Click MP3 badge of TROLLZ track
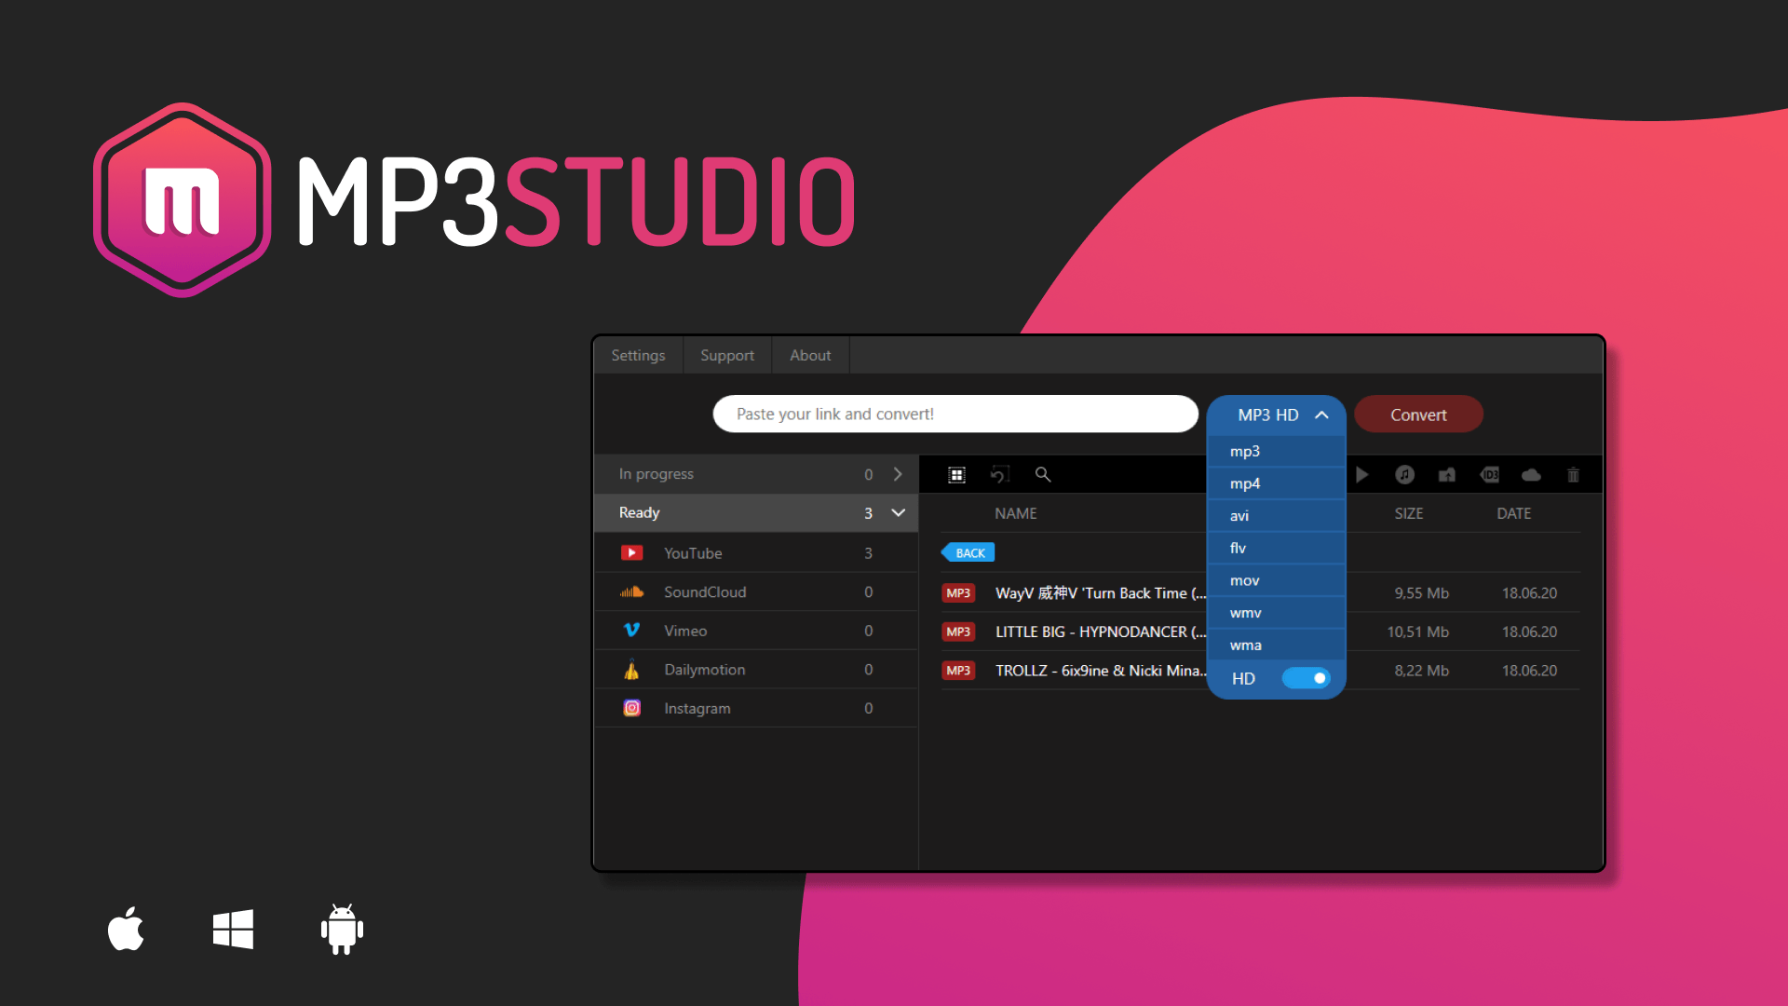The width and height of the screenshot is (1788, 1006). [958, 671]
